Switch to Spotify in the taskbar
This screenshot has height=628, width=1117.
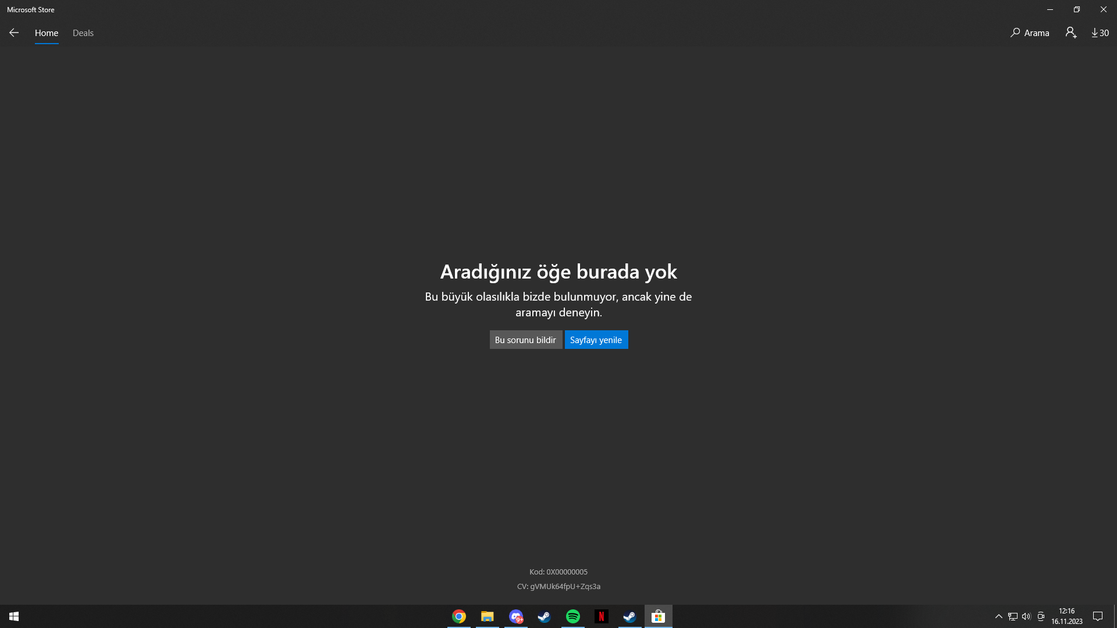pyautogui.click(x=573, y=616)
